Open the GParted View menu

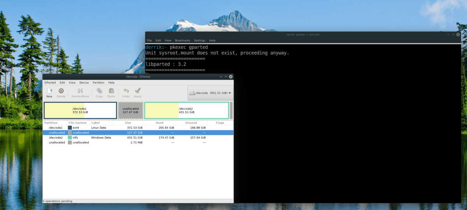pos(72,82)
